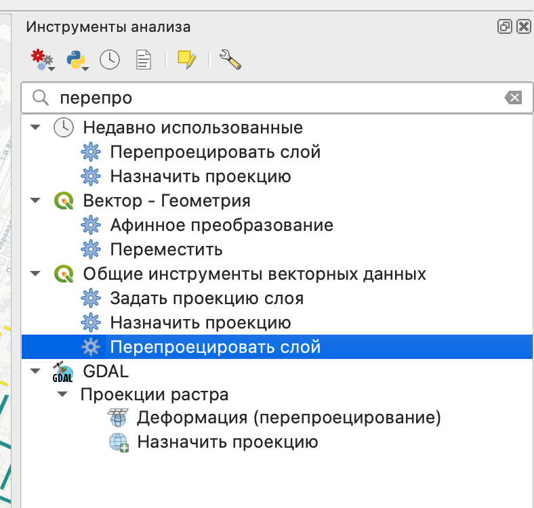Collapse the Проекции растра subgroup
534x508 pixels.
[62, 394]
